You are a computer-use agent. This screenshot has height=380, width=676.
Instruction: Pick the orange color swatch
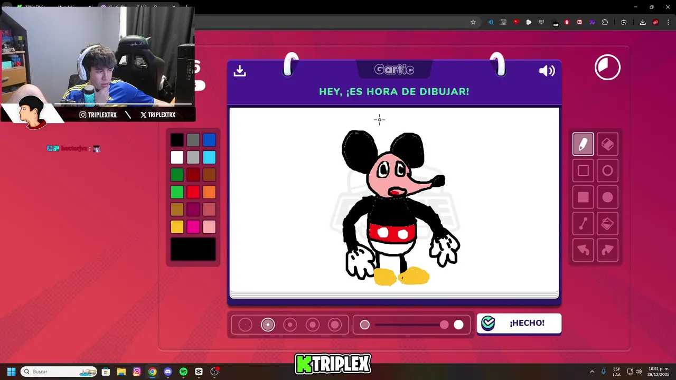point(209,192)
